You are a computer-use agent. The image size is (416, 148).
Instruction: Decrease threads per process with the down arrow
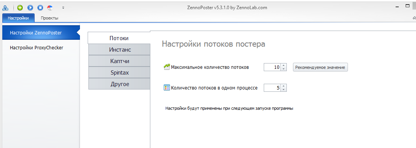click(284, 90)
